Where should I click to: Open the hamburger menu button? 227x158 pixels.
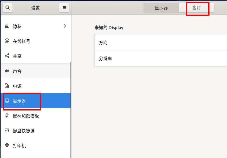coord(64,8)
